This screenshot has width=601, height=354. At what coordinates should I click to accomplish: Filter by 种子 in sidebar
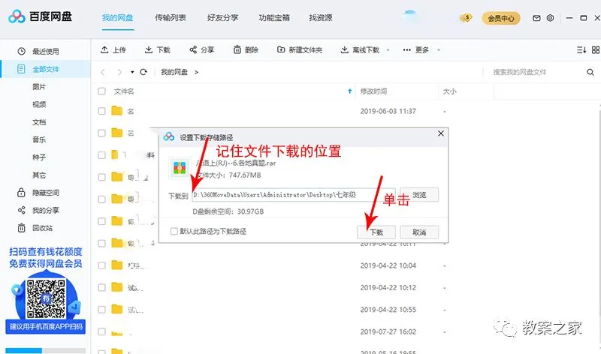(39, 157)
